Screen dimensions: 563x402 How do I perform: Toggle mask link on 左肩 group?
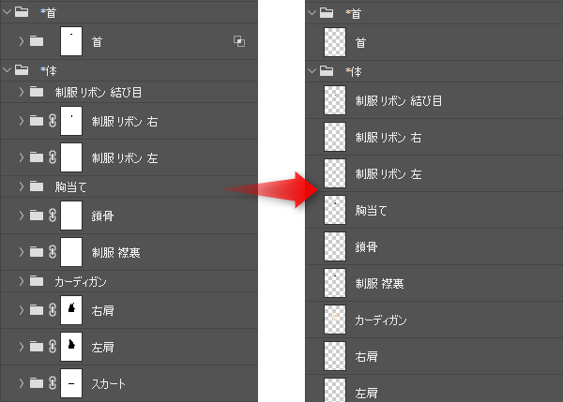(53, 347)
